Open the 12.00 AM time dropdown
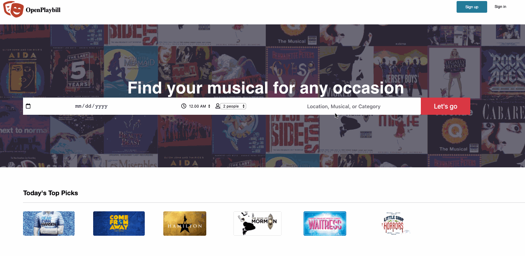This screenshot has width=525, height=256. (x=200, y=106)
